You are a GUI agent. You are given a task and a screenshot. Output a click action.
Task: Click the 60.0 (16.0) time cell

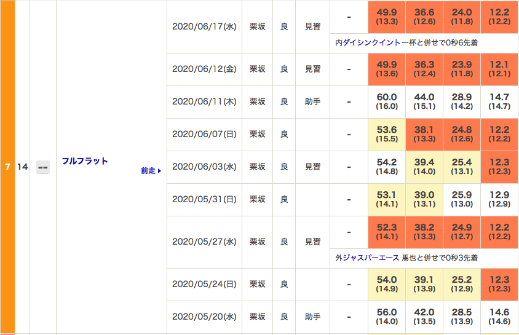tap(387, 101)
